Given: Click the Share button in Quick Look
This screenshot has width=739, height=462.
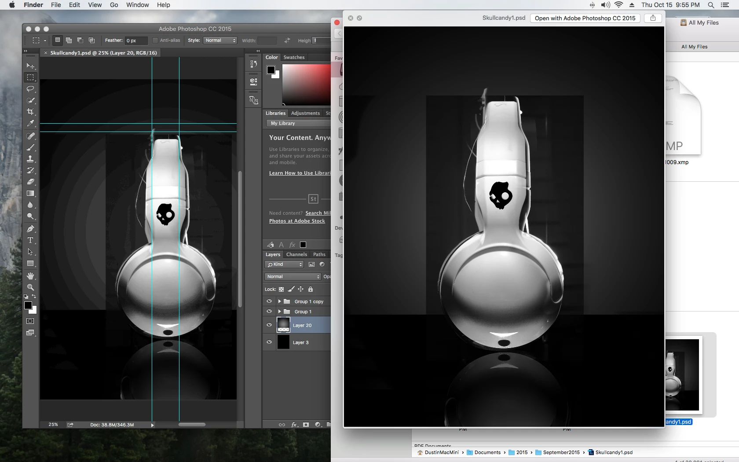Looking at the screenshot, I should pos(653,18).
